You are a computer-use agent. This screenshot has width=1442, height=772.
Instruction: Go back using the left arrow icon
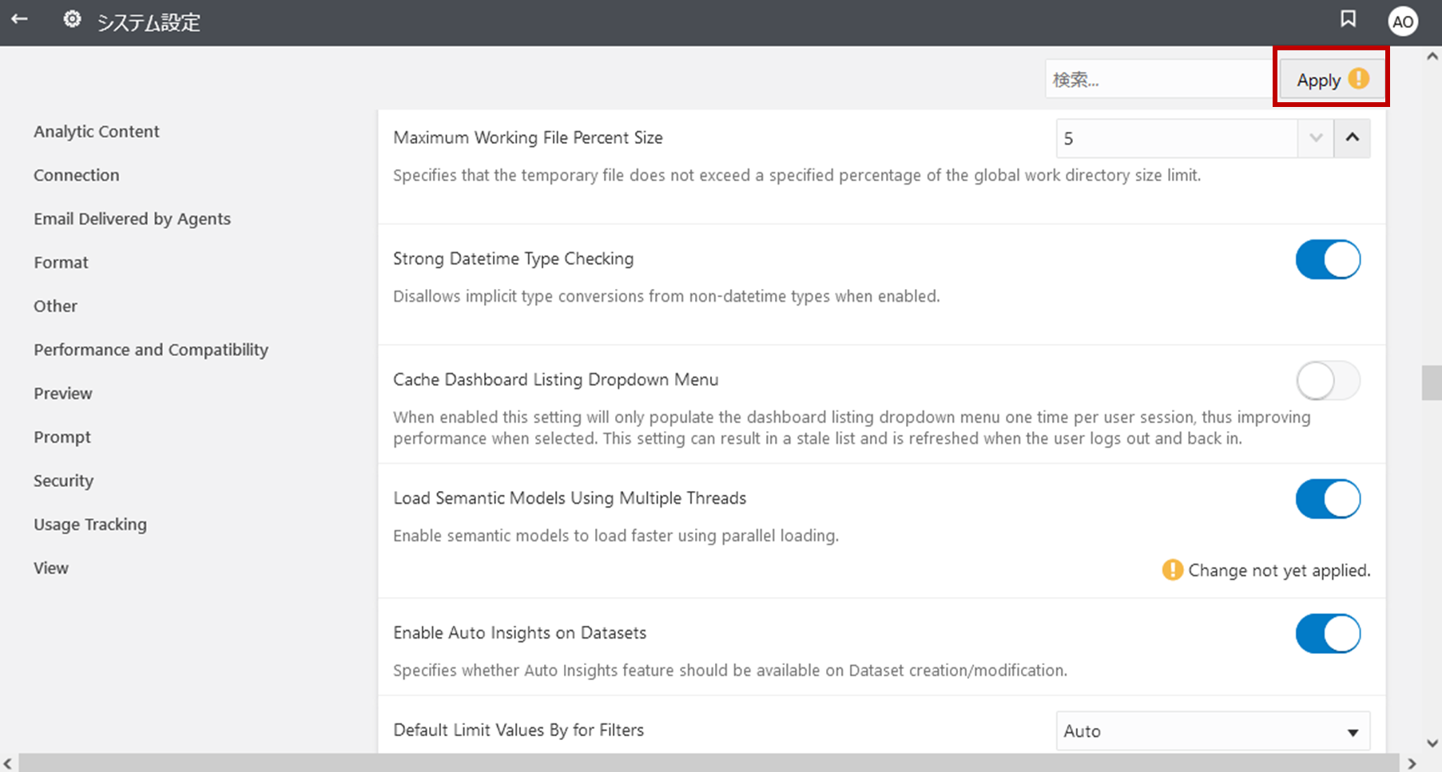pyautogui.click(x=19, y=19)
